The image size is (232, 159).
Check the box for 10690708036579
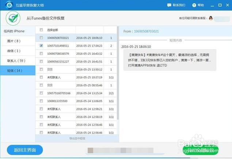coord(41,54)
